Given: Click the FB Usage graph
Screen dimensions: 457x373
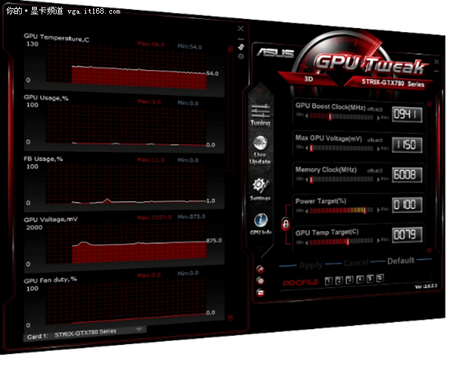Looking at the screenshot, I should click(126, 183).
